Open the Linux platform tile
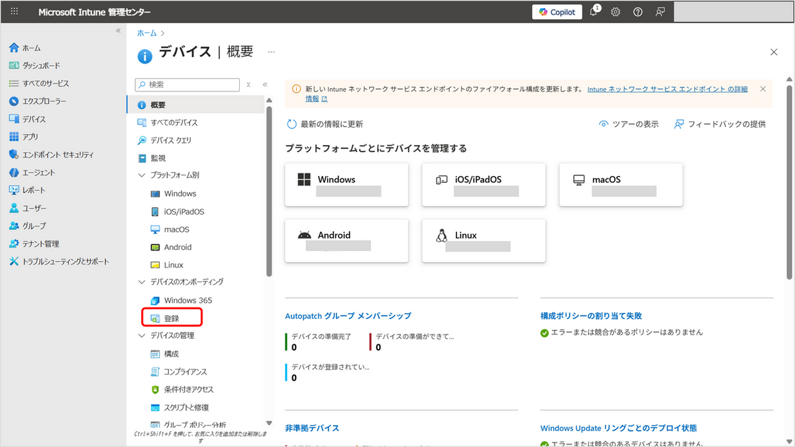Image resolution: width=795 pixels, height=447 pixels. 483,240
